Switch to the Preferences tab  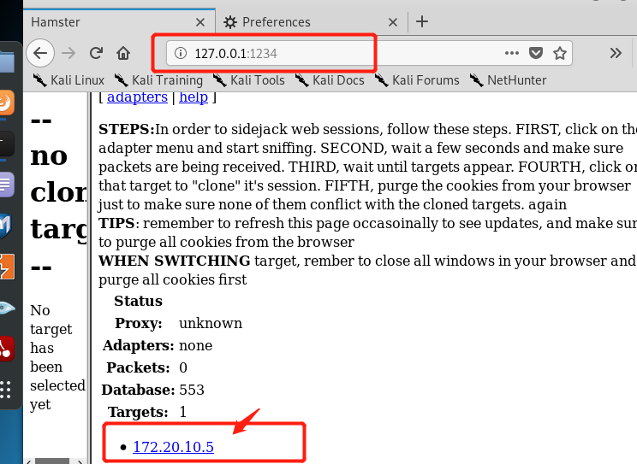click(x=312, y=22)
